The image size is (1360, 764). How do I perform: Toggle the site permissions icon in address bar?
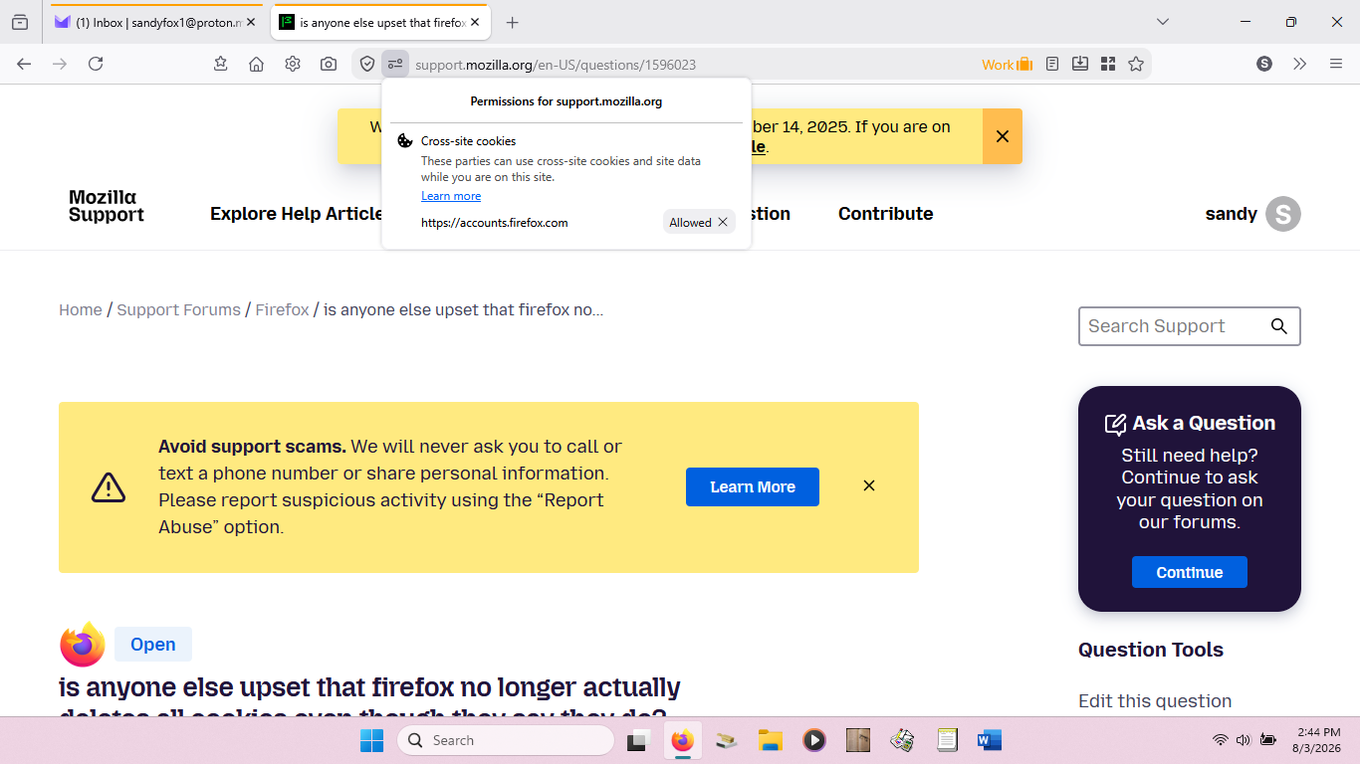(x=395, y=64)
